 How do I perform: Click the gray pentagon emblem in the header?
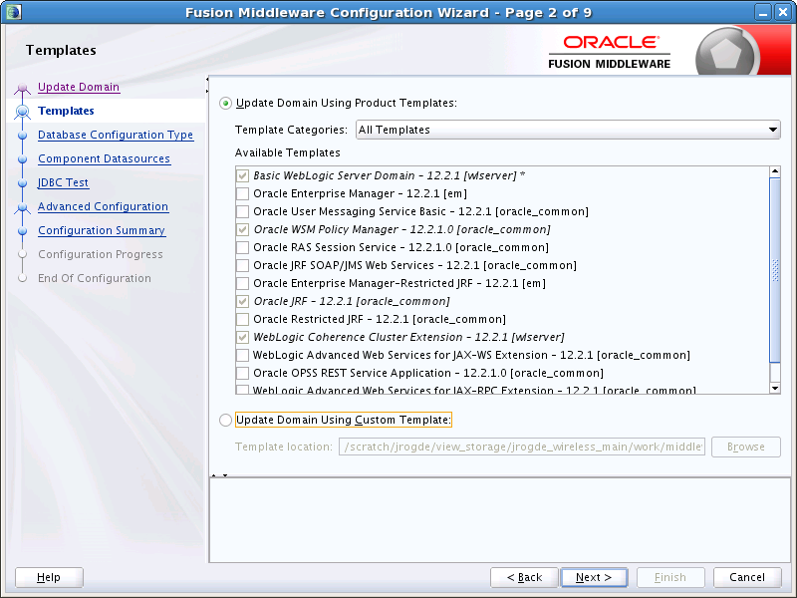click(x=725, y=53)
